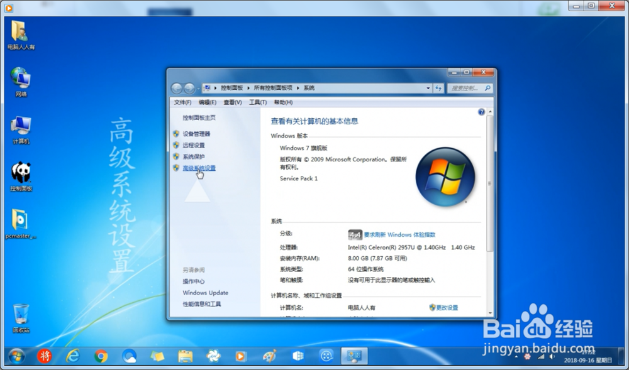Screen dimensions: 629x370
Task: Click the 4.4 experience index rating badge
Action: point(355,235)
